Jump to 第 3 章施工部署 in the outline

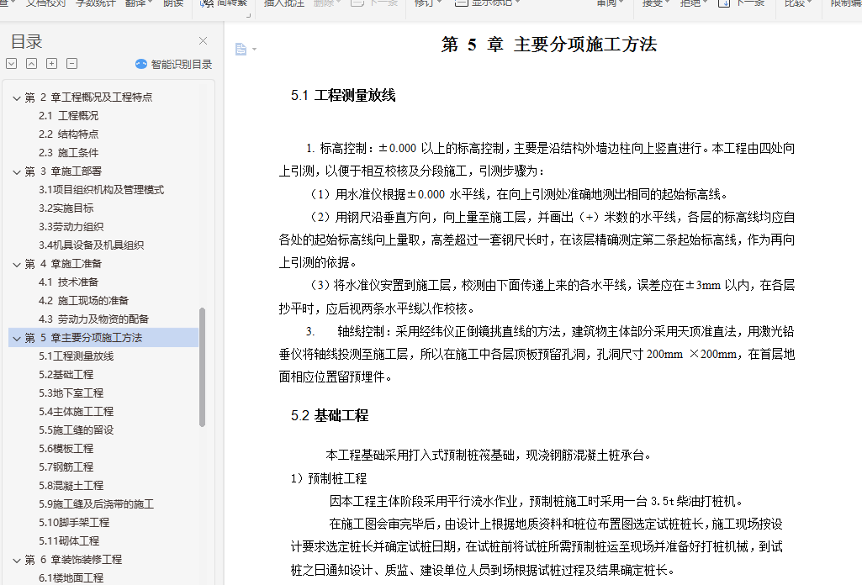point(63,171)
